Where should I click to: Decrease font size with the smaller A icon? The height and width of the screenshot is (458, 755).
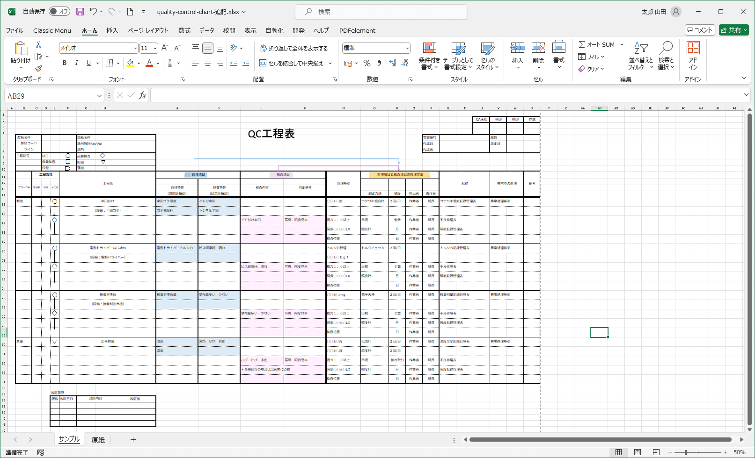[177, 48]
